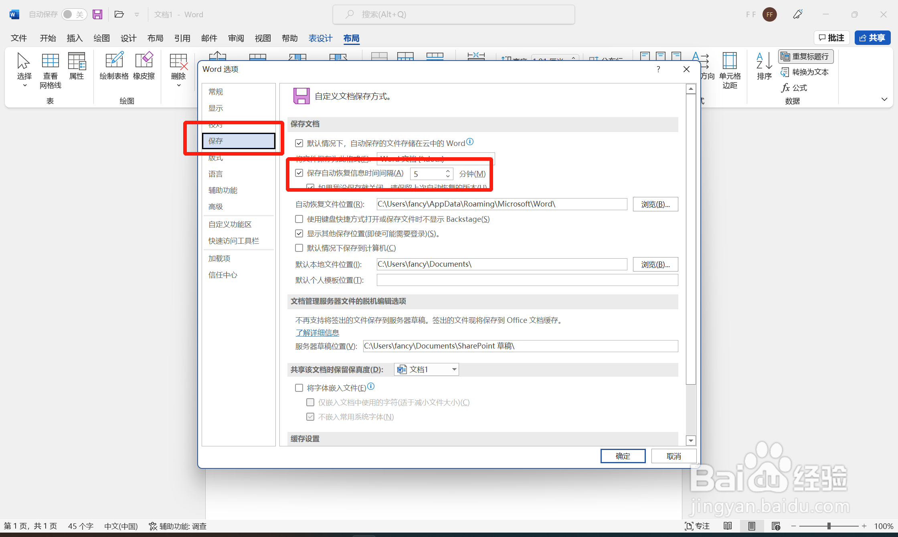Expand the Select (选择) dropdown arrow
The image size is (898, 537).
[24, 85]
